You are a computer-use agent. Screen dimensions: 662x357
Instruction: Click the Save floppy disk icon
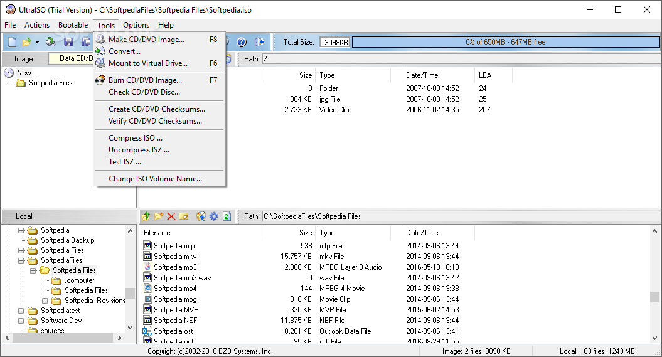68,42
